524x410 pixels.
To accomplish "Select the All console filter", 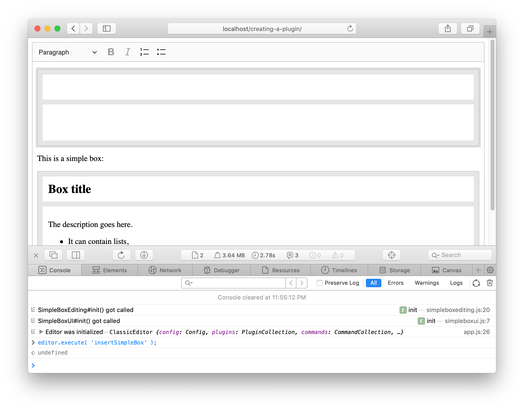I will 373,283.
